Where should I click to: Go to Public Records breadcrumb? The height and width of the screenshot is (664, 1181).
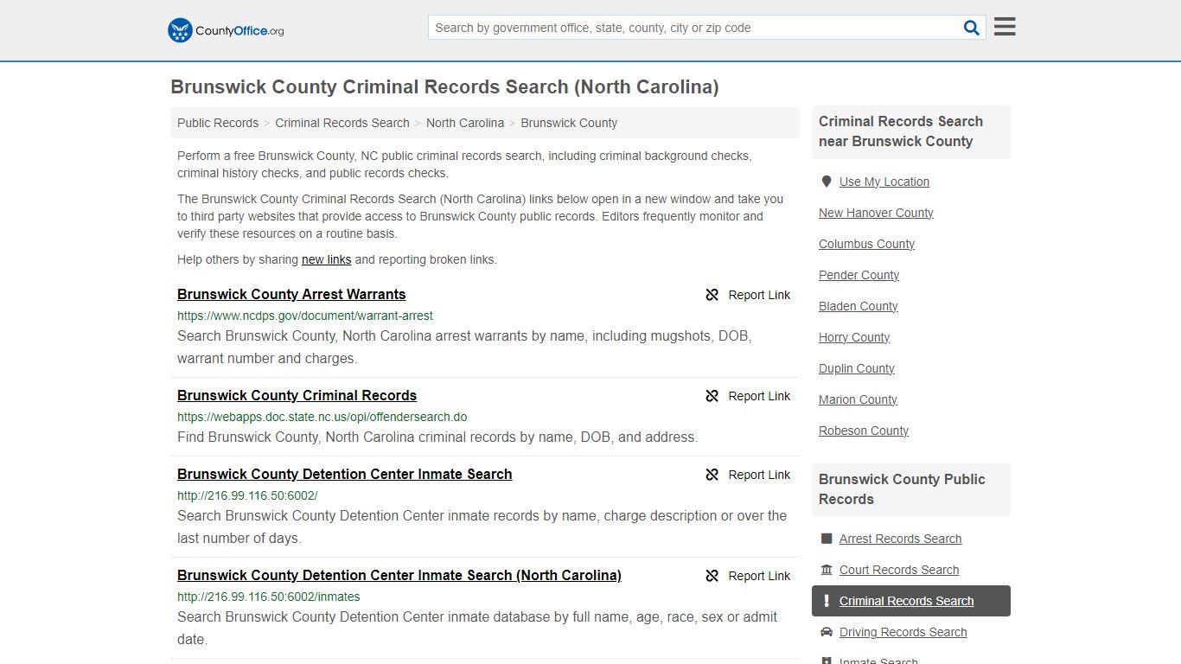click(x=218, y=123)
